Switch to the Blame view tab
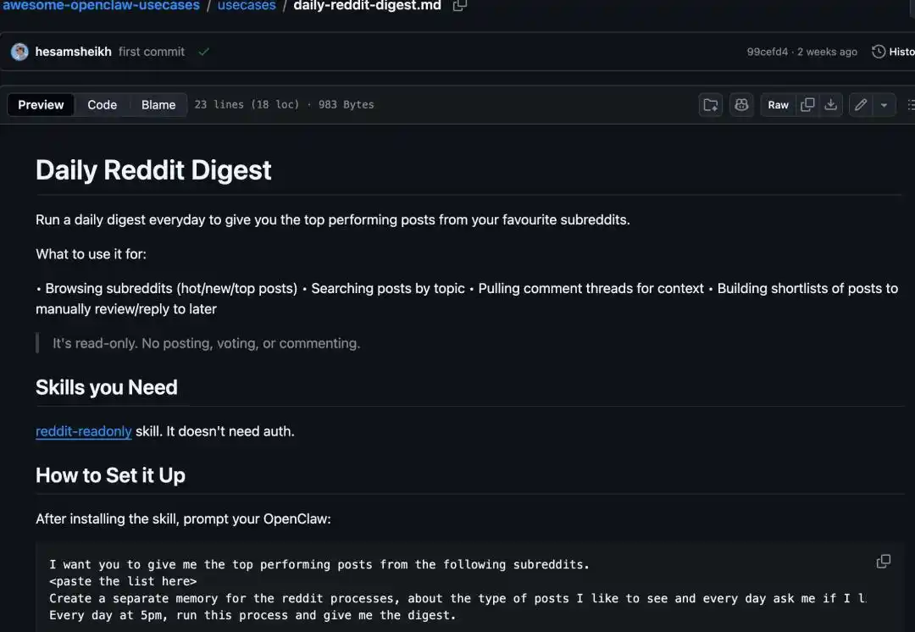 coord(158,105)
